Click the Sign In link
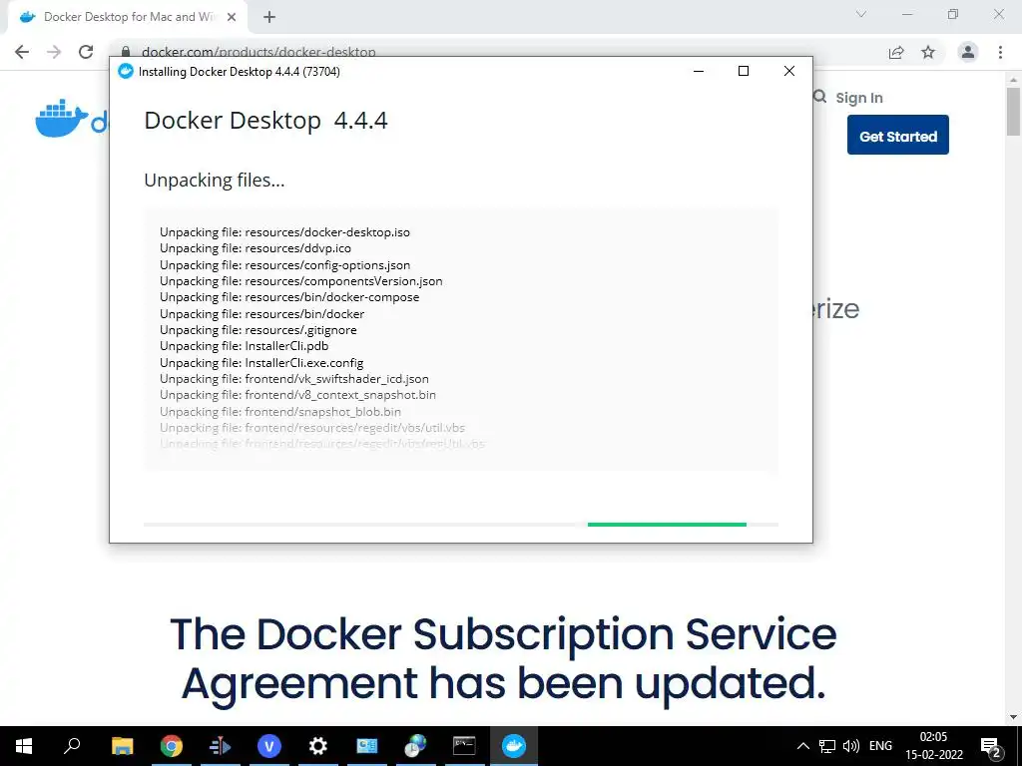 point(859,98)
